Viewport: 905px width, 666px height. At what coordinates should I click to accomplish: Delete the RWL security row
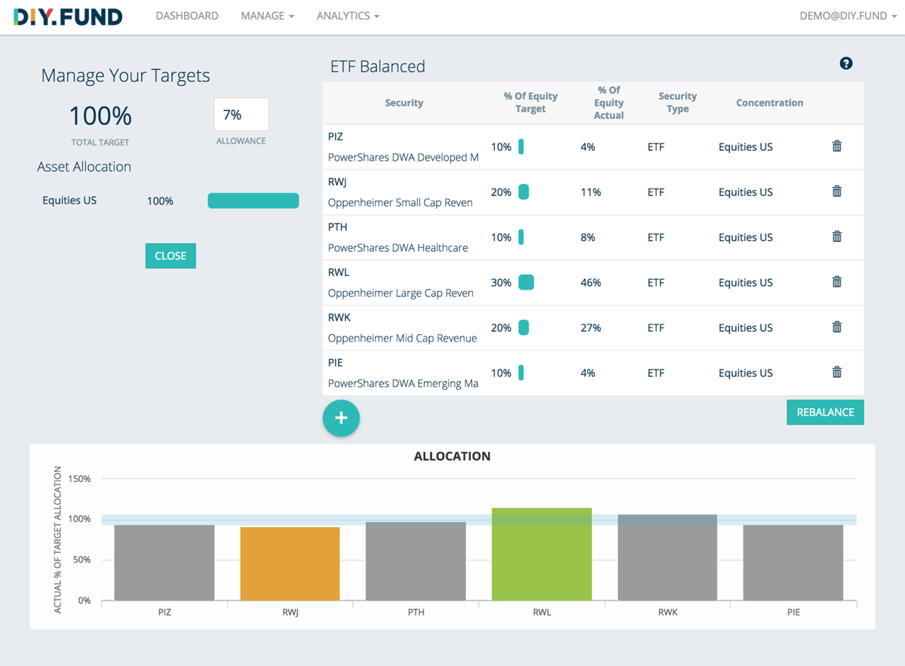point(836,282)
